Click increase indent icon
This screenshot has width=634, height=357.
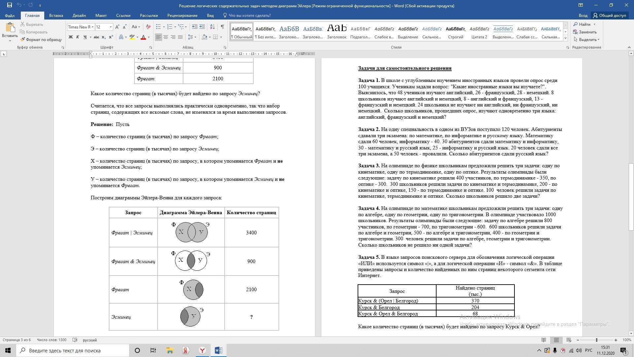click(202, 27)
